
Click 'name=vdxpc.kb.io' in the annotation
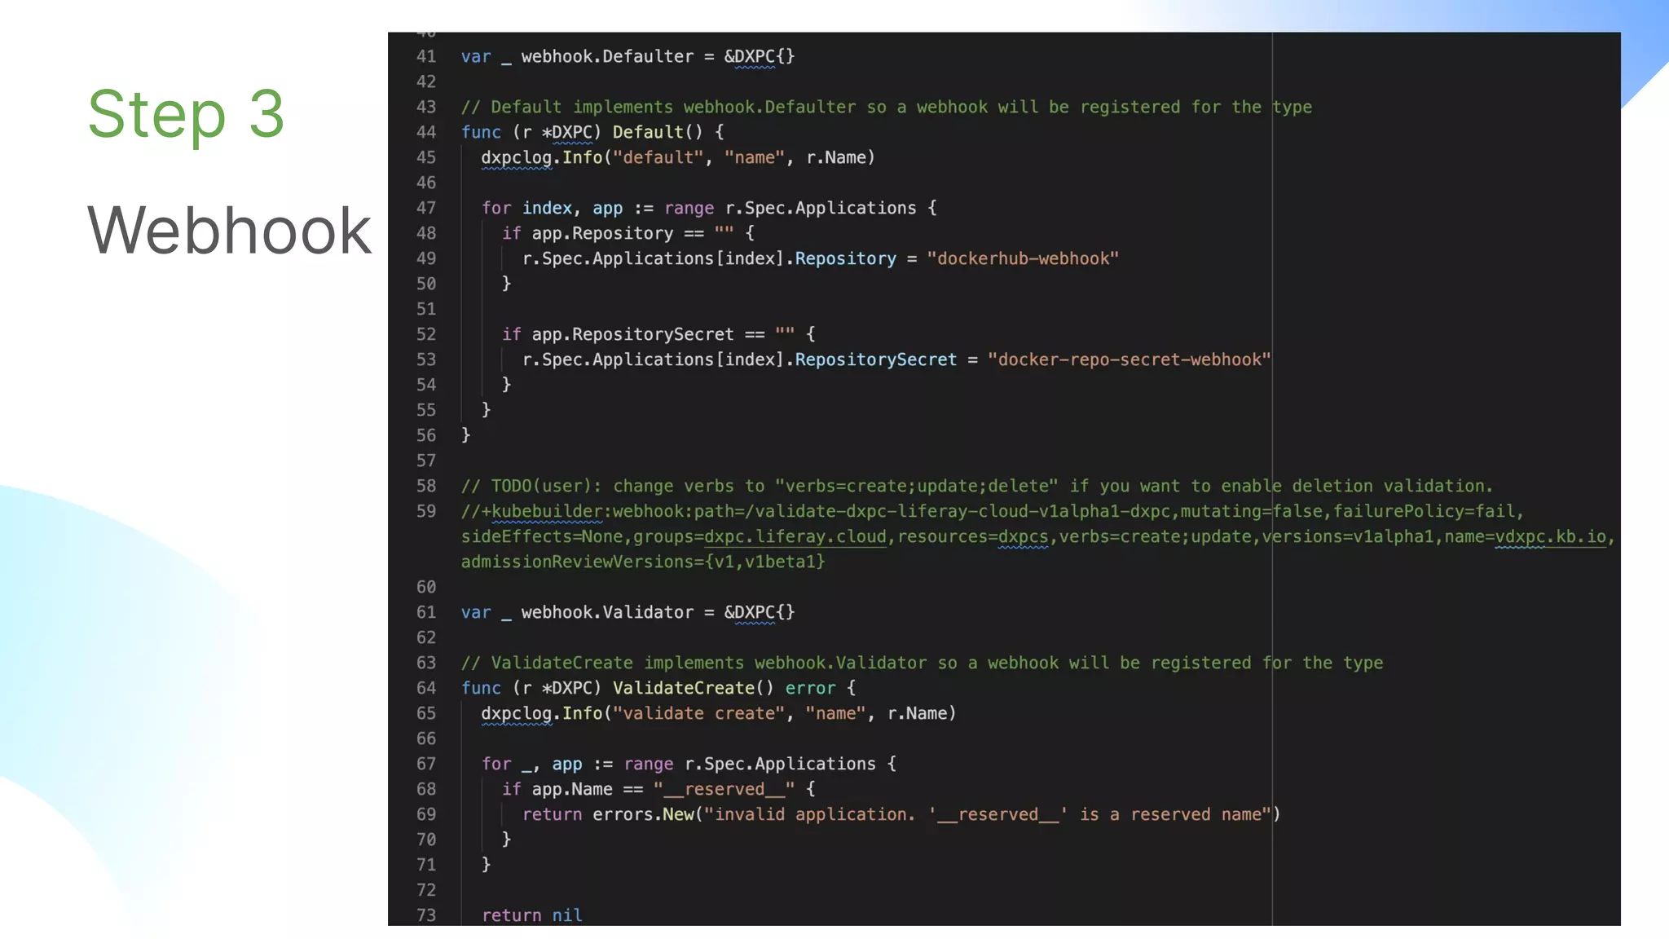click(1525, 537)
